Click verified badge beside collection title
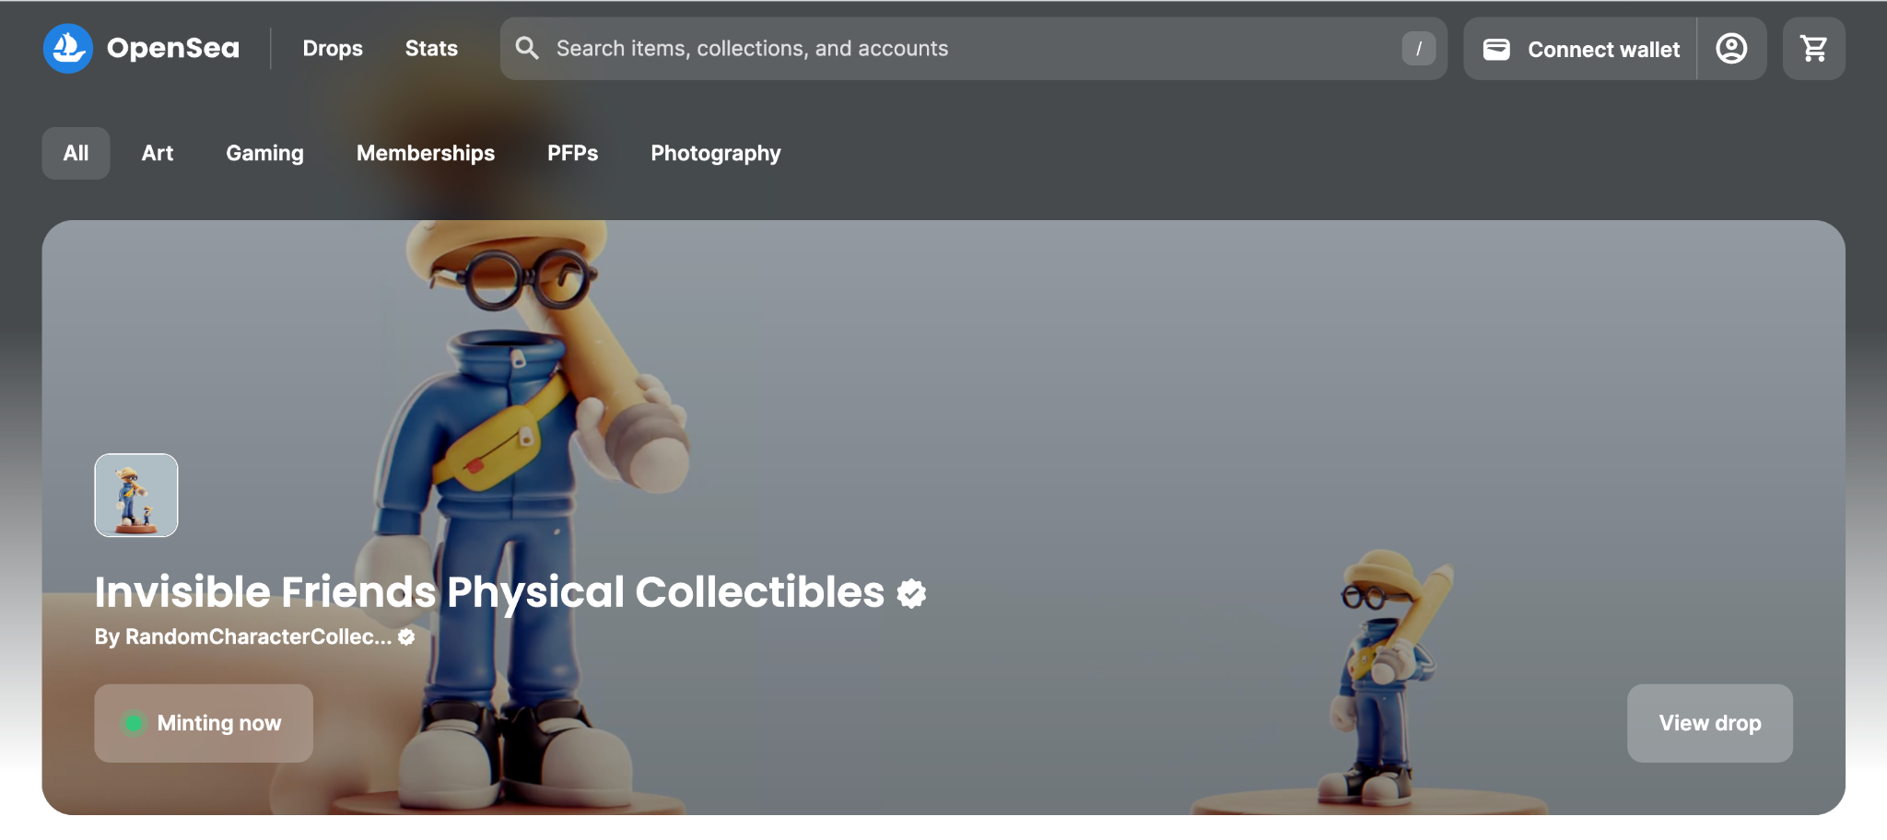Image resolution: width=1887 pixels, height=840 pixels. [911, 594]
